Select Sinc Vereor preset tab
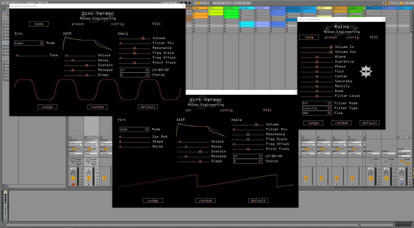 point(78,24)
